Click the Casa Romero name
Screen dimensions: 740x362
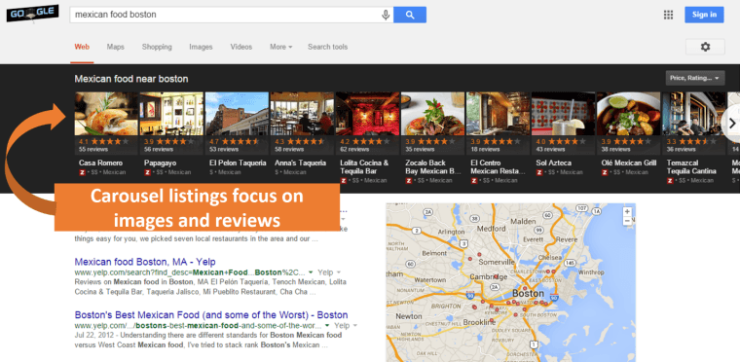tap(100, 163)
